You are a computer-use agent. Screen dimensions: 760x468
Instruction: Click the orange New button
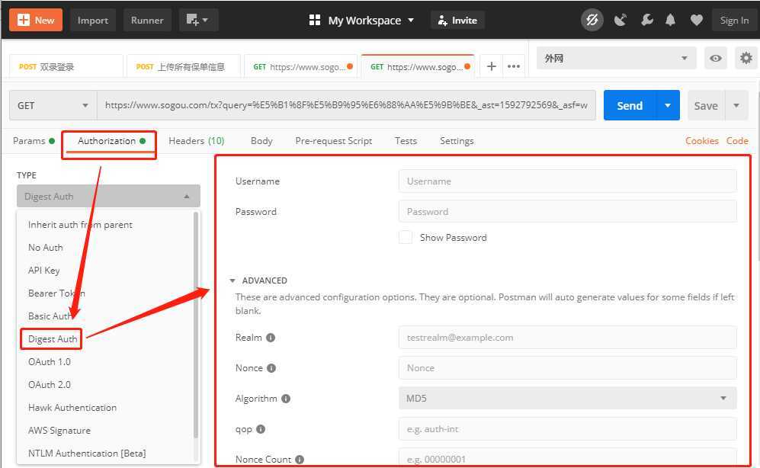point(36,21)
